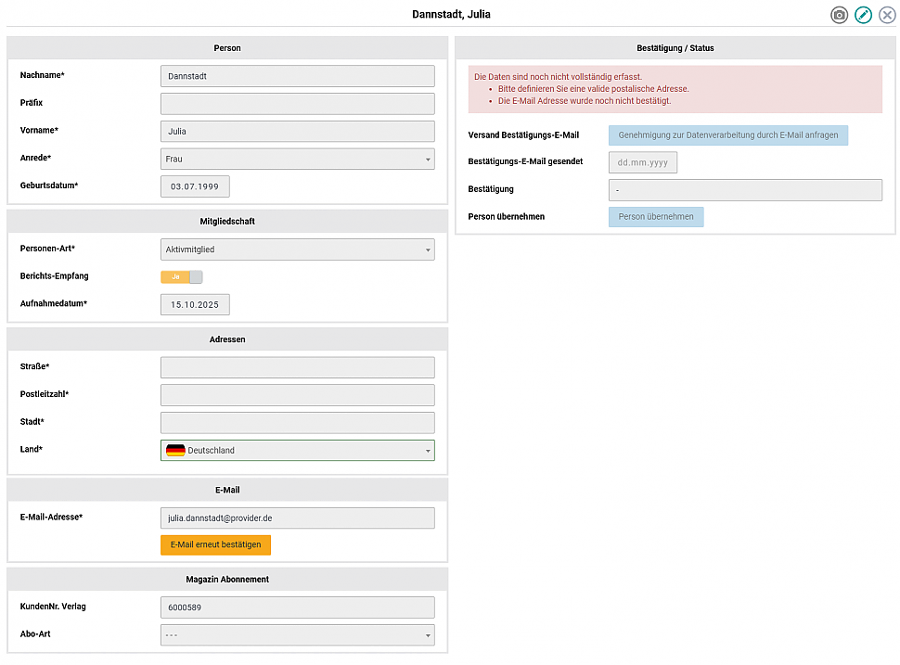
Task: Open the Land country dropdown
Action: point(297,451)
